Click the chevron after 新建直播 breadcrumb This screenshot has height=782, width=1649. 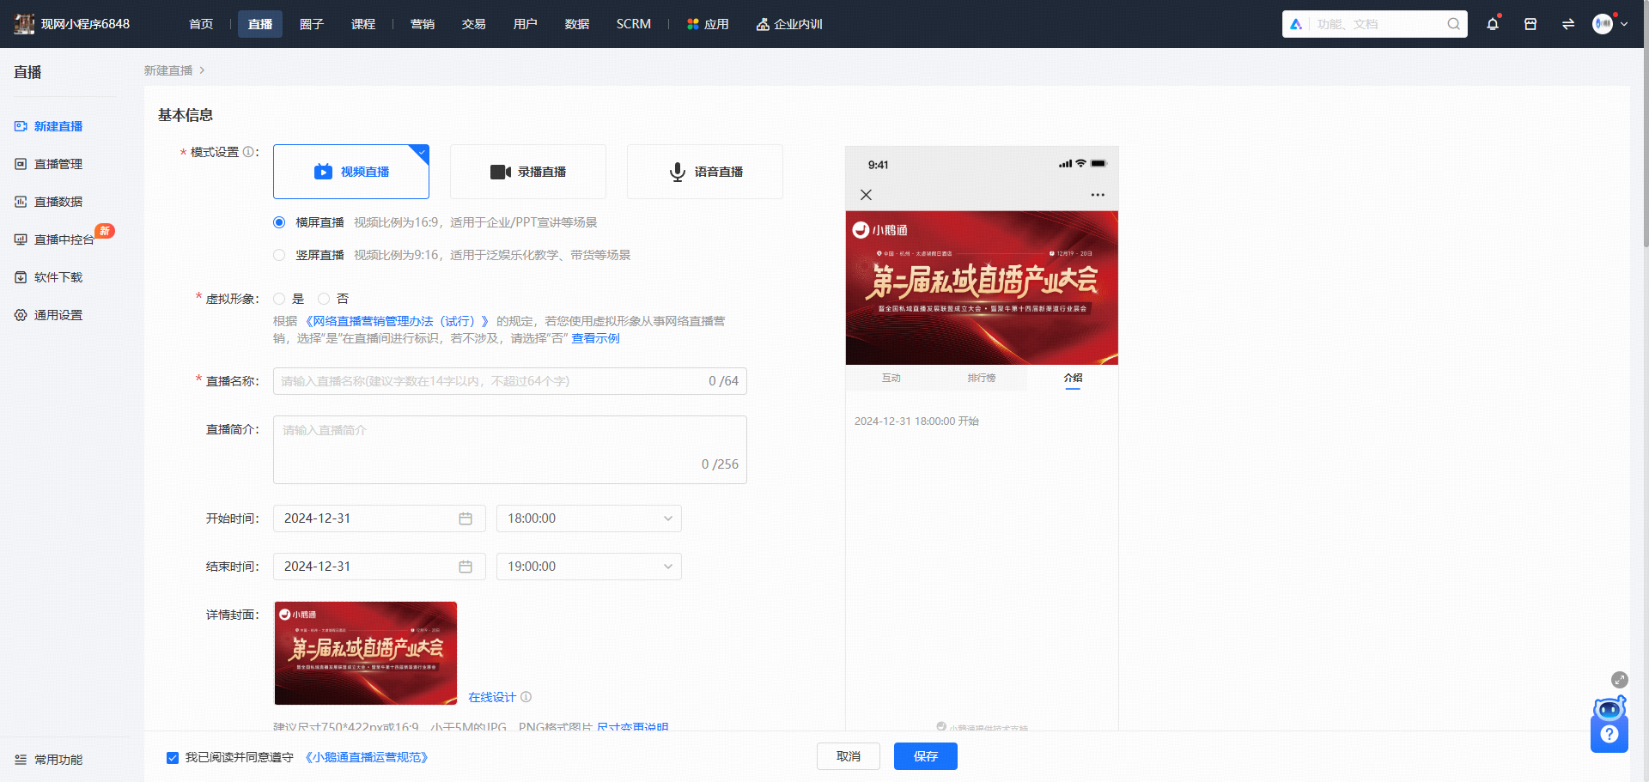pos(202,70)
